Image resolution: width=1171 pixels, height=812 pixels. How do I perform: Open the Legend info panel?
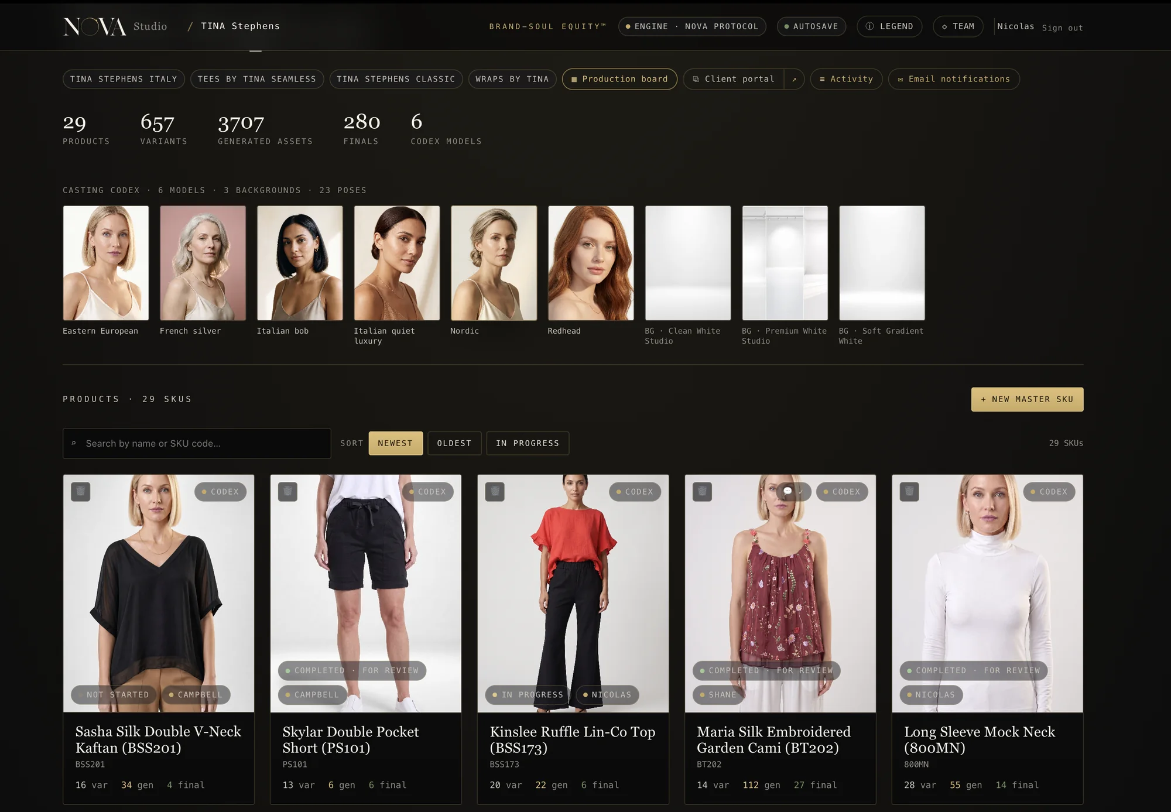tap(889, 26)
